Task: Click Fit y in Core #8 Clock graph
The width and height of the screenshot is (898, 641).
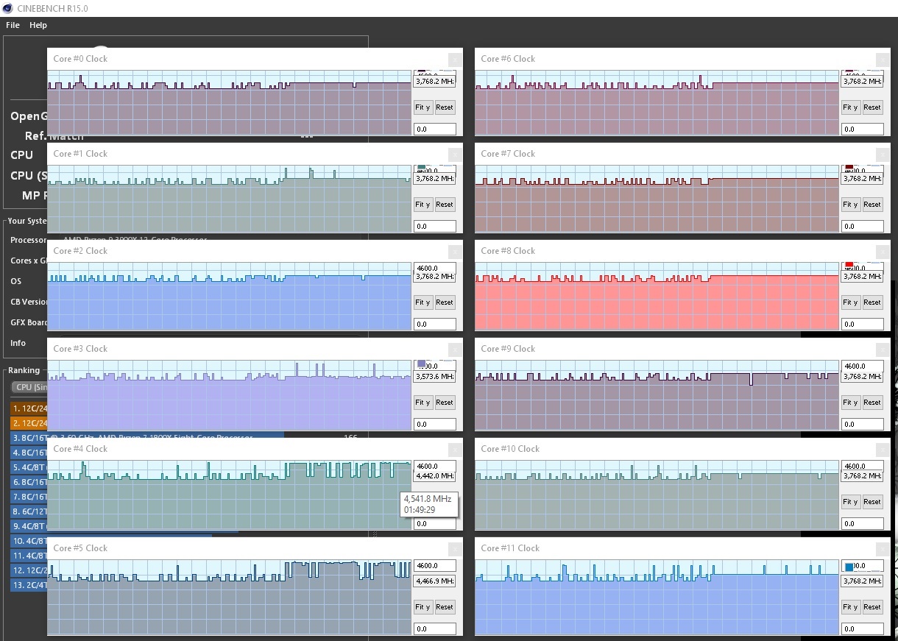Action: coord(850,302)
